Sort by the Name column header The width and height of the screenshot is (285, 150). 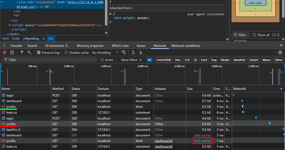coord(26,89)
